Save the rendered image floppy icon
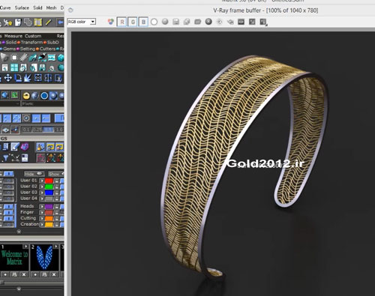The image size is (375, 296). click(x=175, y=22)
